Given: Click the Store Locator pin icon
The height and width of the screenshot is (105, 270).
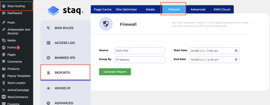Looking at the screenshot, I should (4, 83).
